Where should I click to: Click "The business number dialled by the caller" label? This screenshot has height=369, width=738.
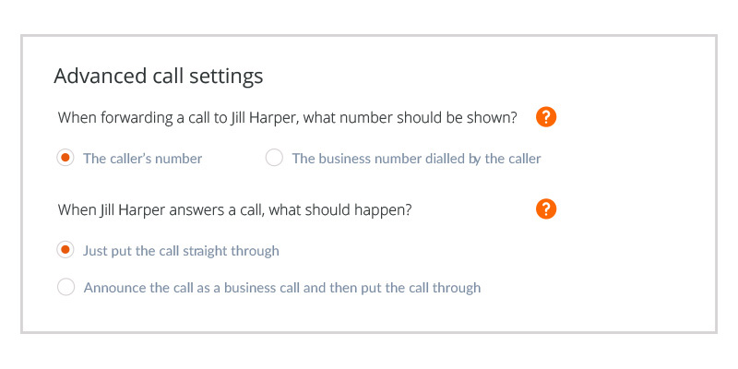click(417, 159)
